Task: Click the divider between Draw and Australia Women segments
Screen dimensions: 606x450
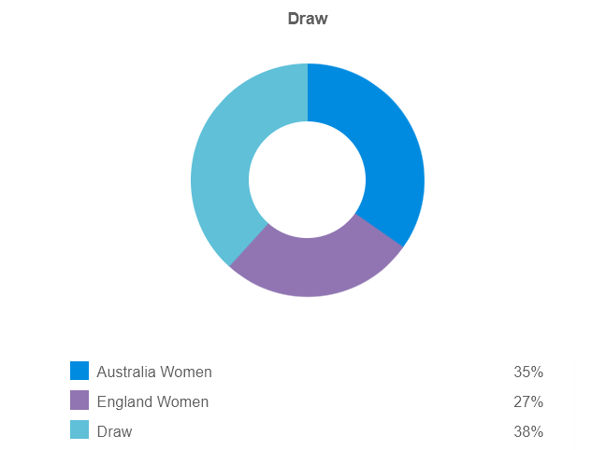Action: [x=308, y=92]
